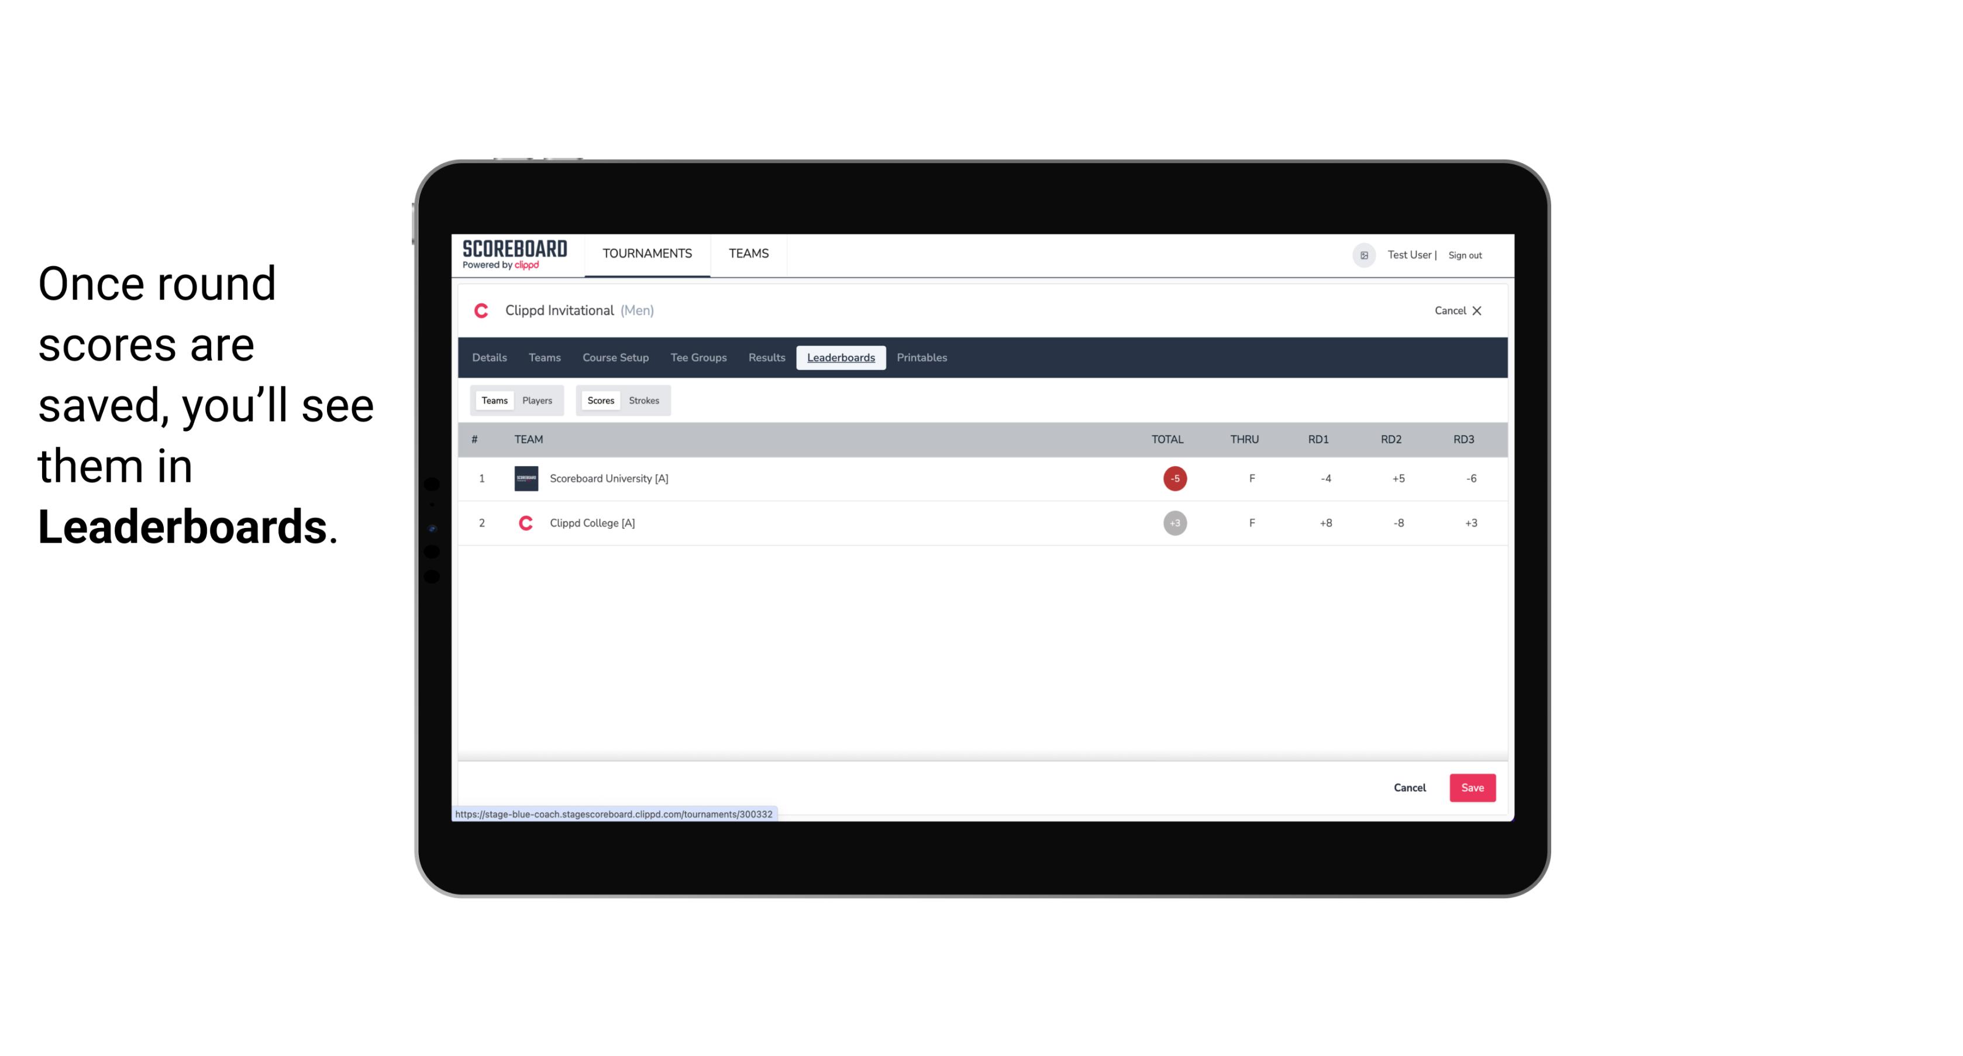Click the Teams tab in leaderboard
Screen dimensions: 1963x1056
pos(493,401)
